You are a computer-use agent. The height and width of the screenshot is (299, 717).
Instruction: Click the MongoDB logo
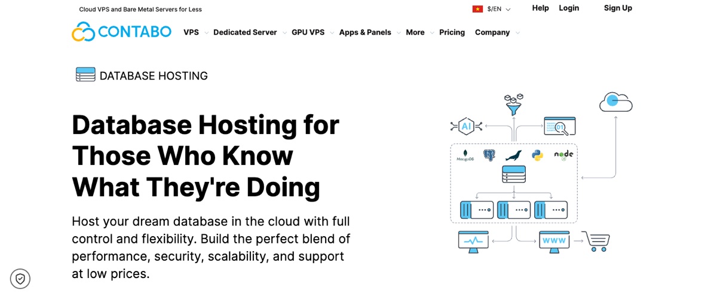pyautogui.click(x=465, y=155)
